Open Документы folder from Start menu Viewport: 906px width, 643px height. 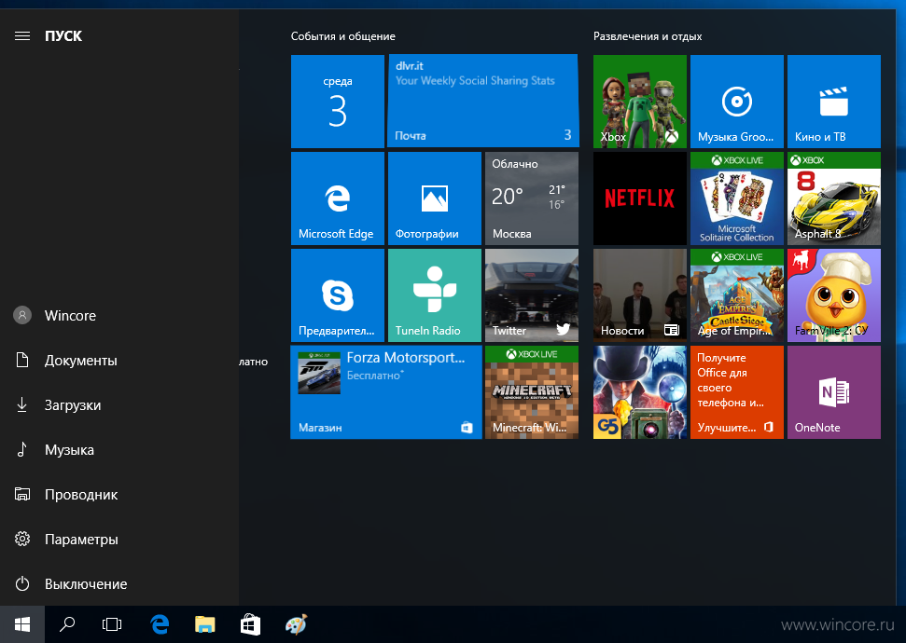tap(119, 360)
